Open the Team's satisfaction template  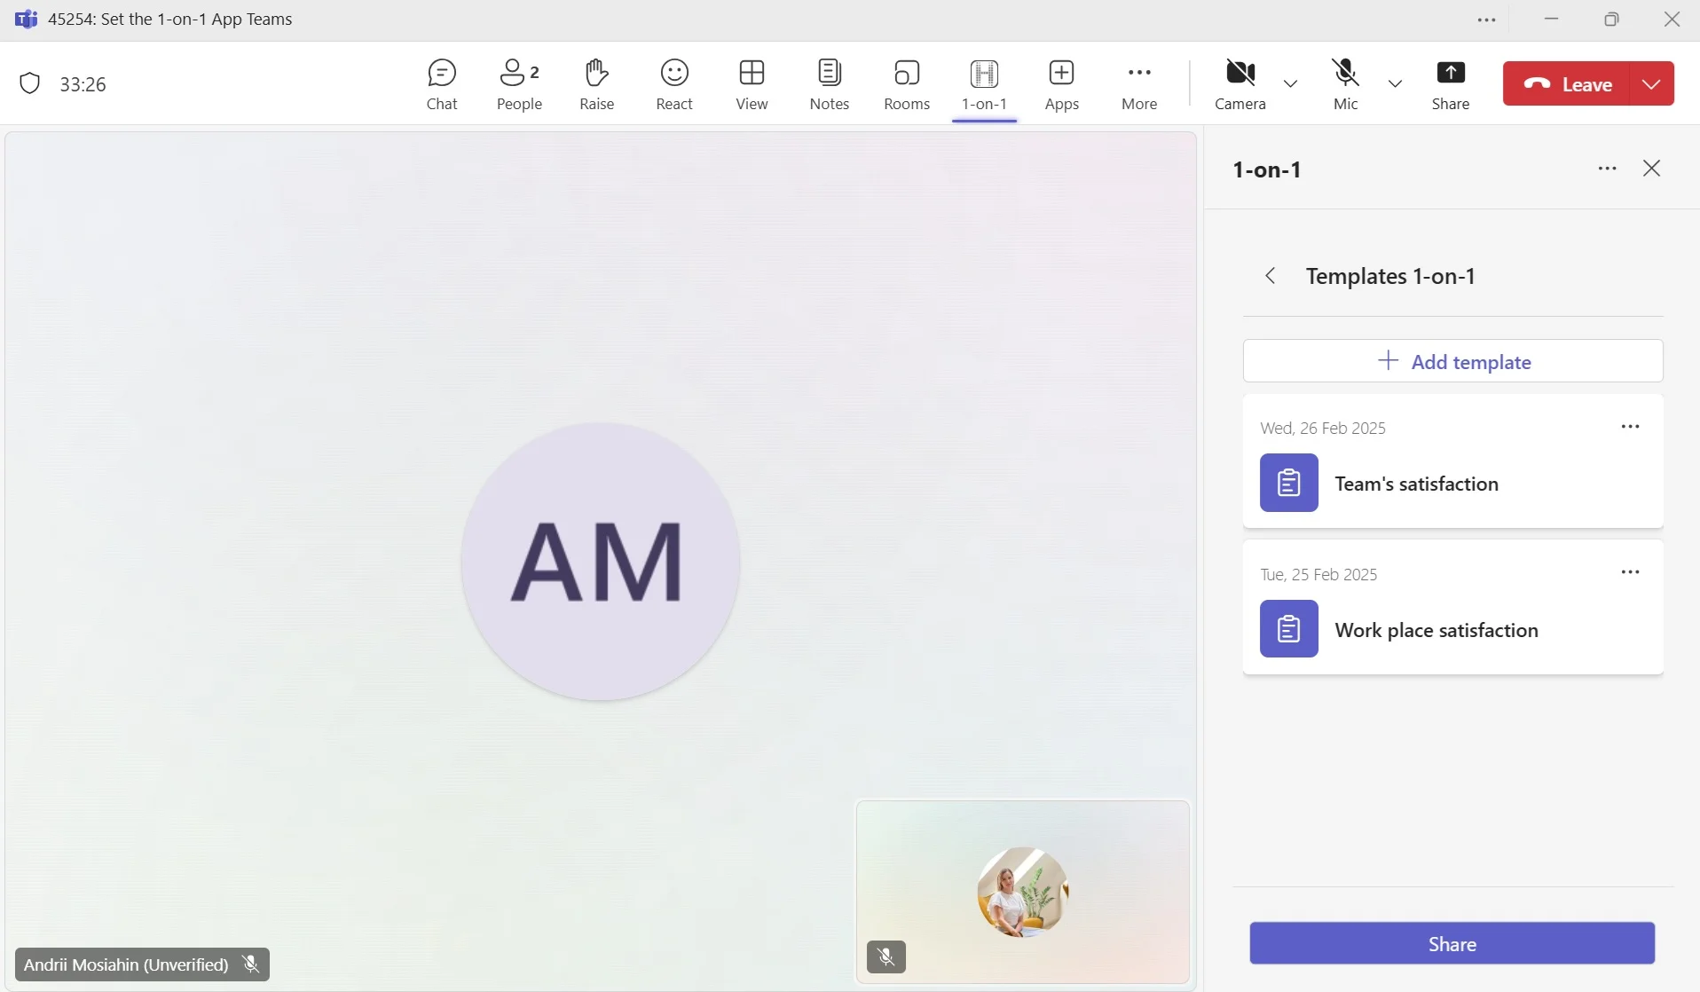point(1416,484)
